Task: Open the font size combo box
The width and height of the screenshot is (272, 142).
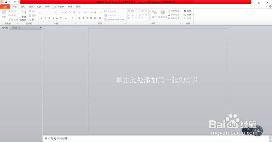Action: pyautogui.click(x=60, y=13)
